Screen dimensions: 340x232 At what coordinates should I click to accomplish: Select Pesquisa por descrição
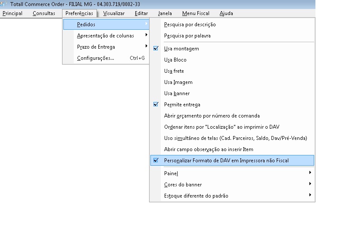tap(232, 25)
